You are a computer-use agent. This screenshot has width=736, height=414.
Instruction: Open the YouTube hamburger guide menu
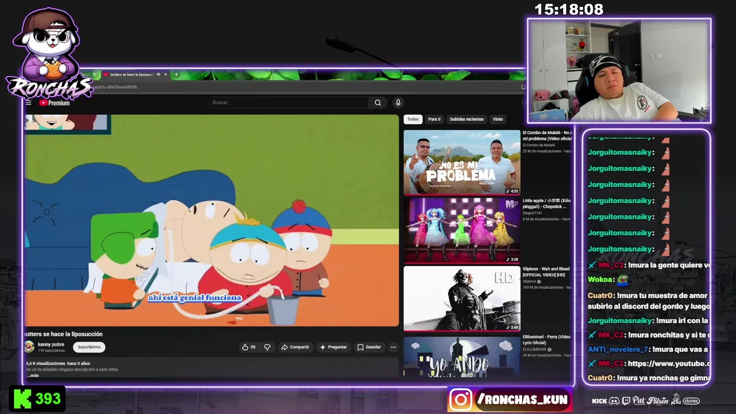(28, 103)
